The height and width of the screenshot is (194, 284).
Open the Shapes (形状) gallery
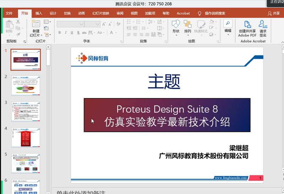(x=176, y=25)
